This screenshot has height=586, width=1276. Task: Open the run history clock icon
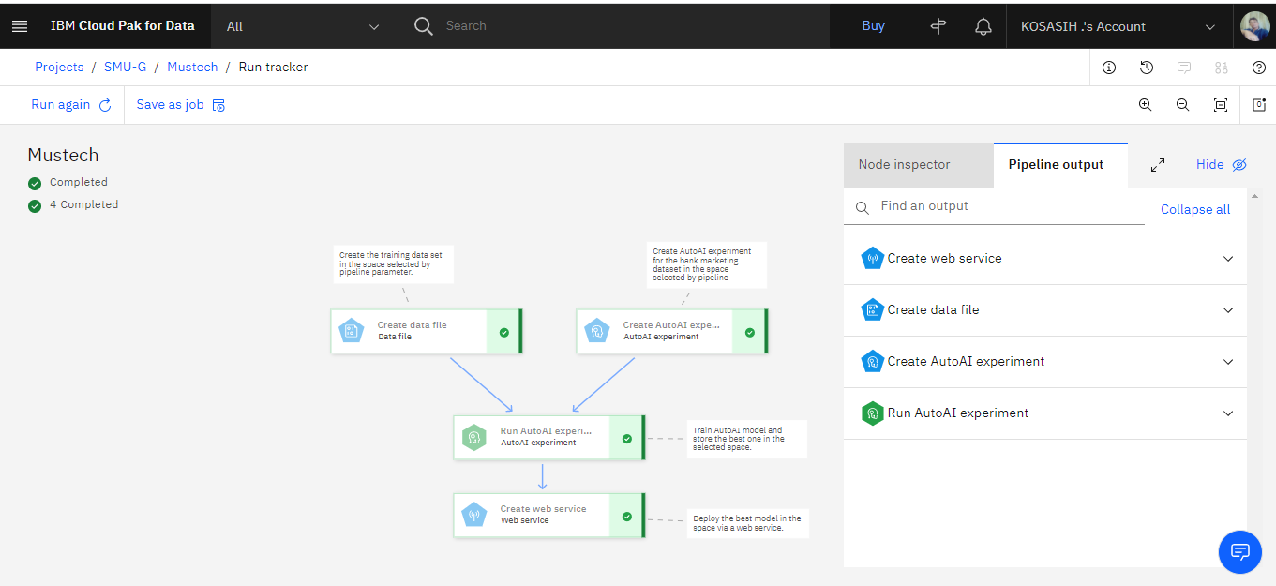pyautogui.click(x=1147, y=68)
